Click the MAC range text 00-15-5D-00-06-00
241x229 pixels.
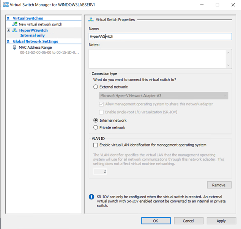pos(49,52)
